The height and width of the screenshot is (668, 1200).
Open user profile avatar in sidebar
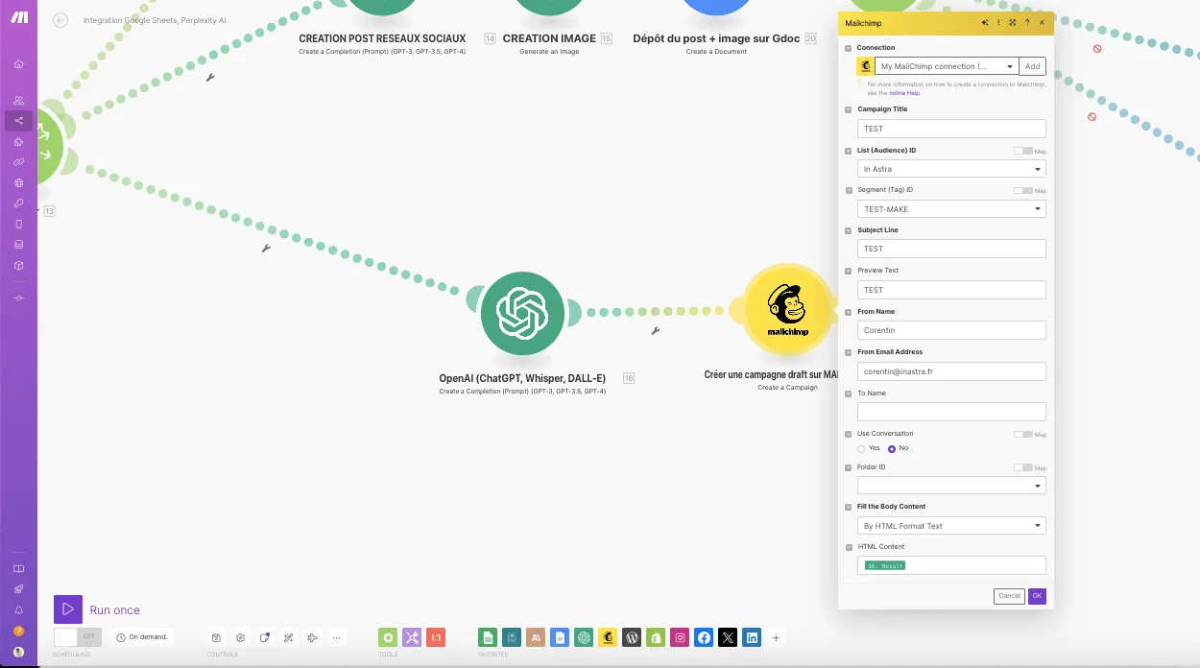click(x=18, y=652)
